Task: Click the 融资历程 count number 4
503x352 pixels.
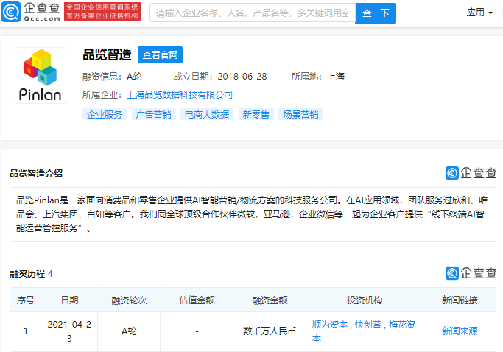Action: coord(50,274)
